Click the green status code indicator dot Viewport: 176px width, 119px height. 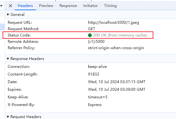[90, 35]
